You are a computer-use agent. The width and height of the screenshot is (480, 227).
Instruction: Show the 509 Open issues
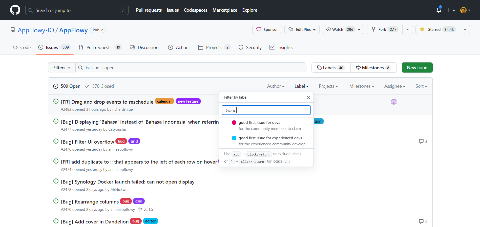[x=67, y=86]
